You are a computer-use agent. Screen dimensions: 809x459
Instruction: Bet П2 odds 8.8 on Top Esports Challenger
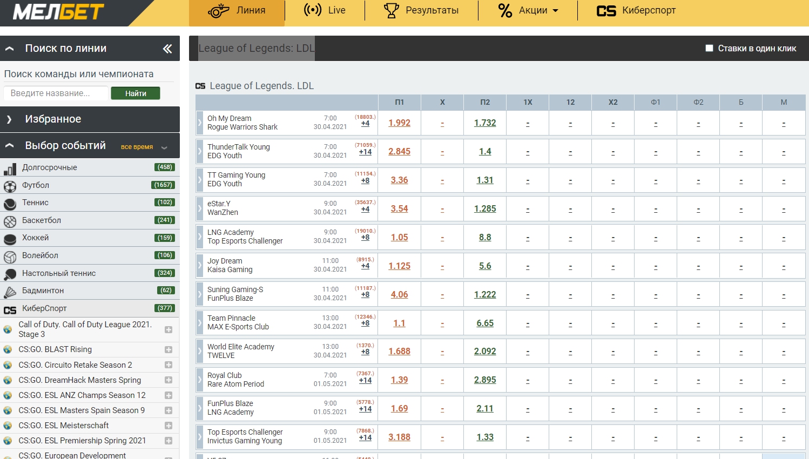tap(485, 238)
